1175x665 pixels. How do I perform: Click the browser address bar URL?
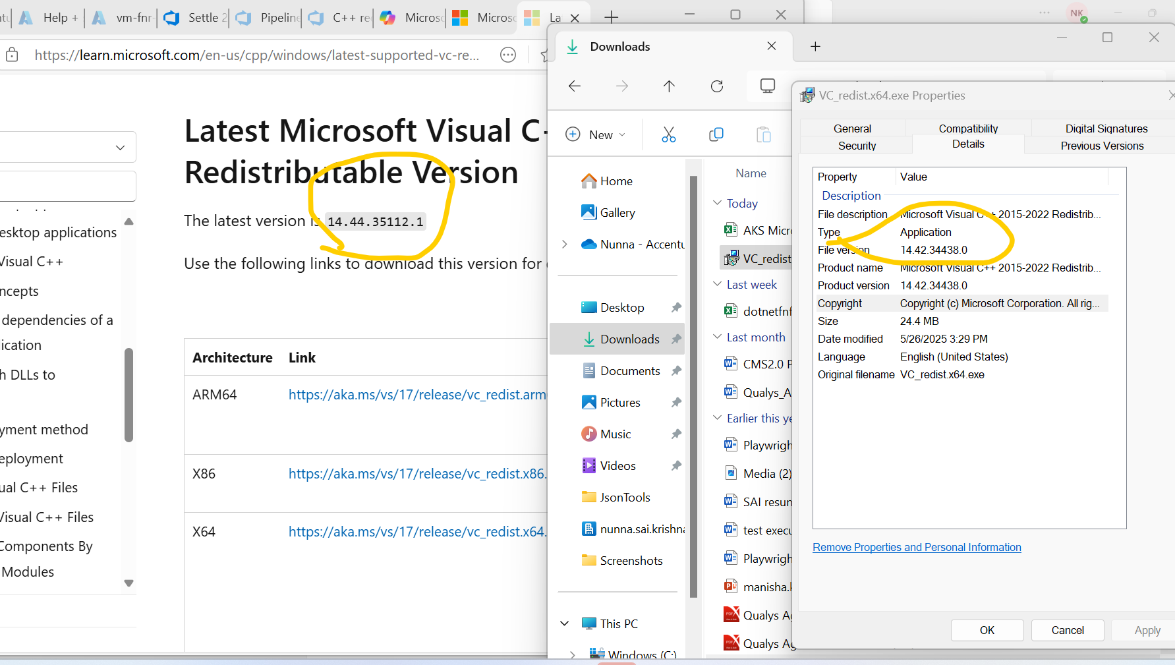coord(257,55)
